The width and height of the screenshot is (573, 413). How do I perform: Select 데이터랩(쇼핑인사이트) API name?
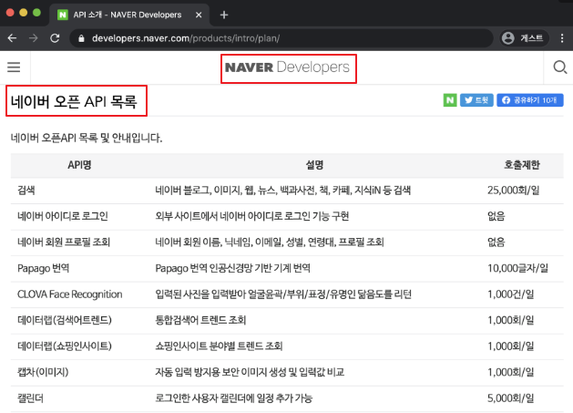pyautogui.click(x=65, y=346)
